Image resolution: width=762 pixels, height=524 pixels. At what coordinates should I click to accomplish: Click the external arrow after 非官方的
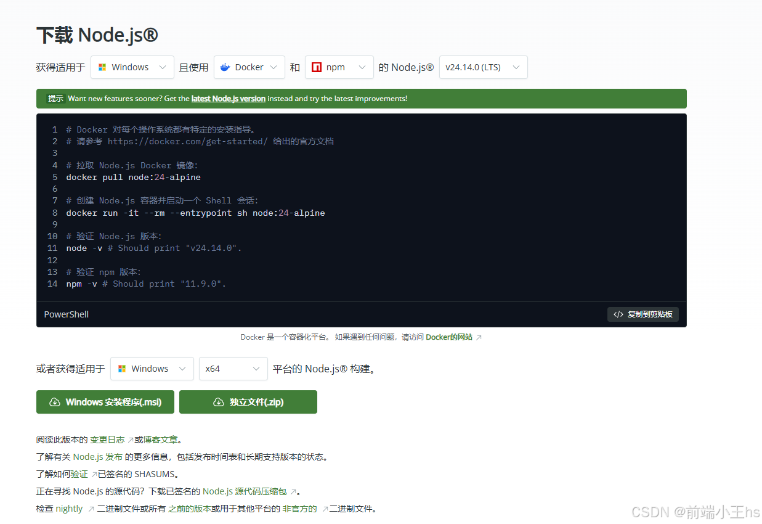click(325, 509)
